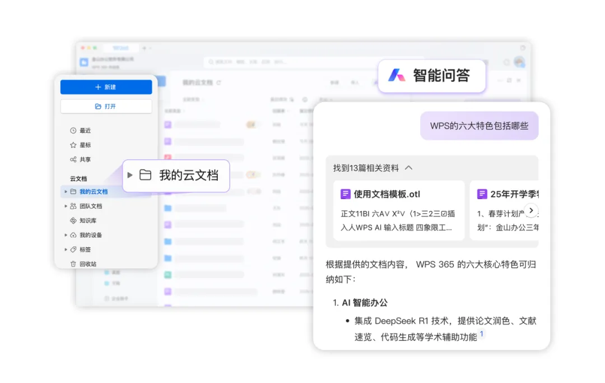The image size is (605, 383).
Task: Click the star icon beside 星标
Action: pyautogui.click(x=73, y=145)
